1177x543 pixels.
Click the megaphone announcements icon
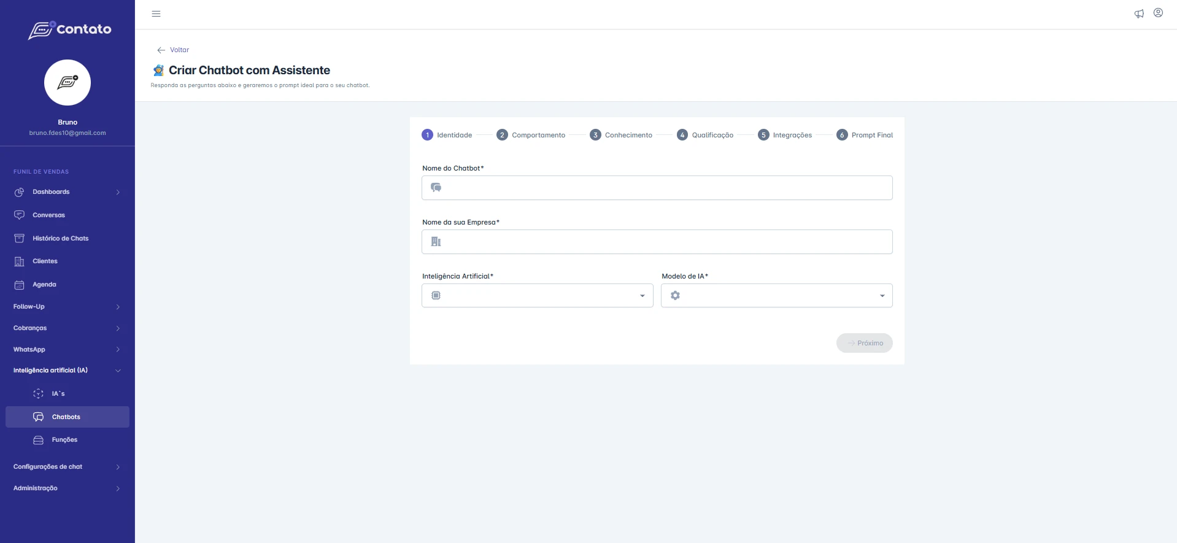pos(1139,13)
